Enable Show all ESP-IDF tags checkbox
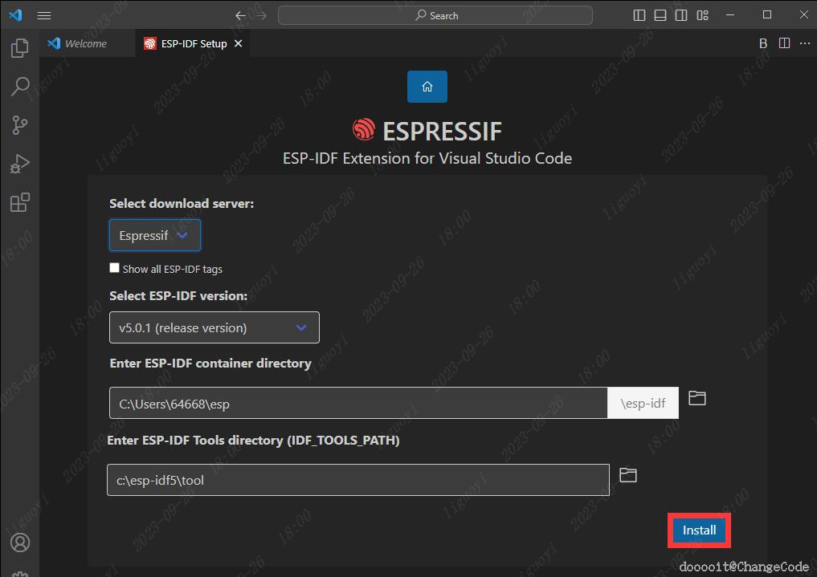The image size is (817, 577). click(x=114, y=267)
